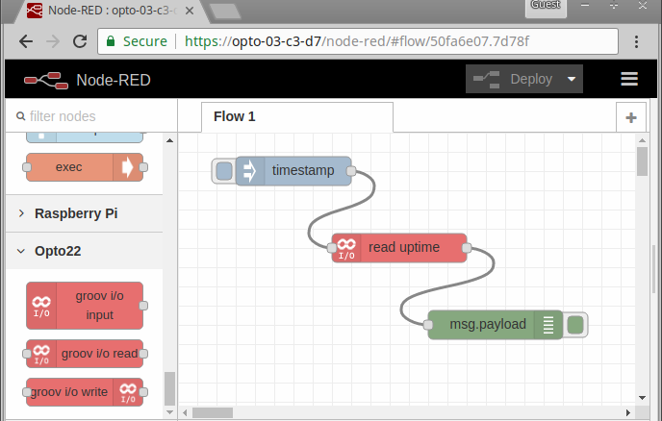Click the browser address bar URL
This screenshot has width=662, height=421.
(x=356, y=41)
